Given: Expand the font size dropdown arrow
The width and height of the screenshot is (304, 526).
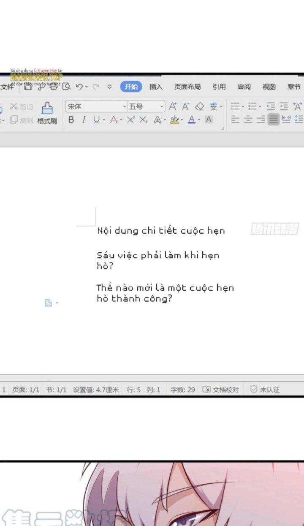Looking at the screenshot, I should (162, 107).
